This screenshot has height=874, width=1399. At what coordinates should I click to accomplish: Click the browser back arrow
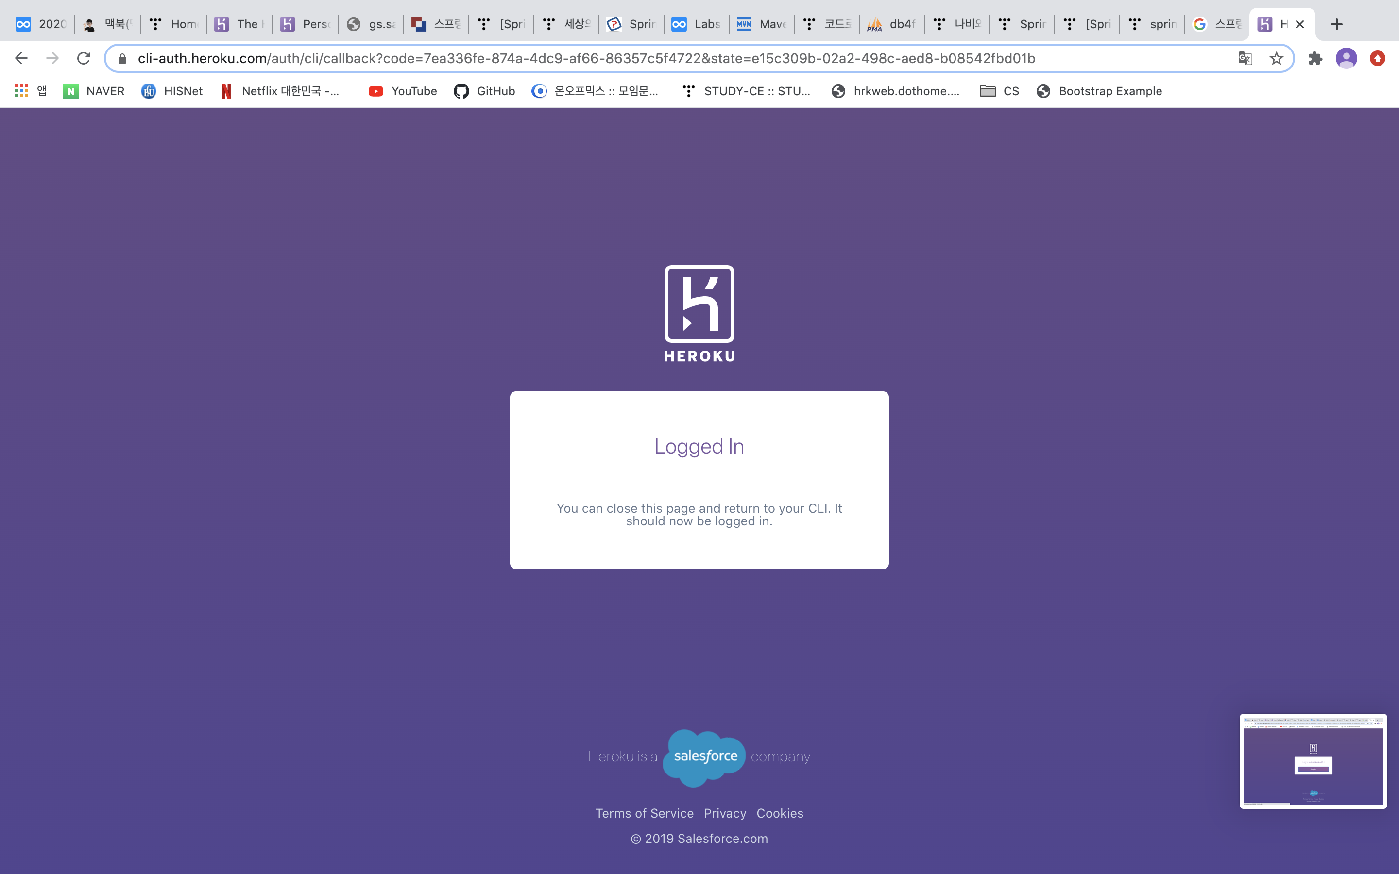click(21, 58)
